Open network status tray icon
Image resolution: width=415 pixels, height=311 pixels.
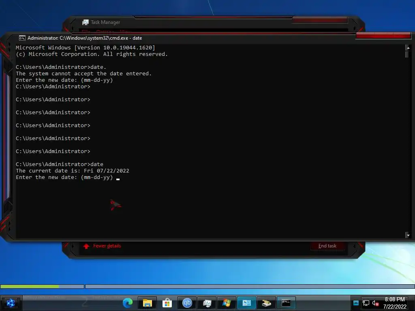366,303
